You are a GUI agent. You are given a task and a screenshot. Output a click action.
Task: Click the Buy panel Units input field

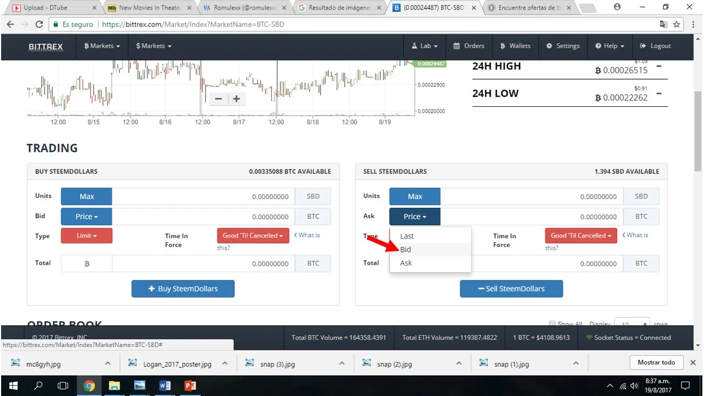[x=204, y=196]
